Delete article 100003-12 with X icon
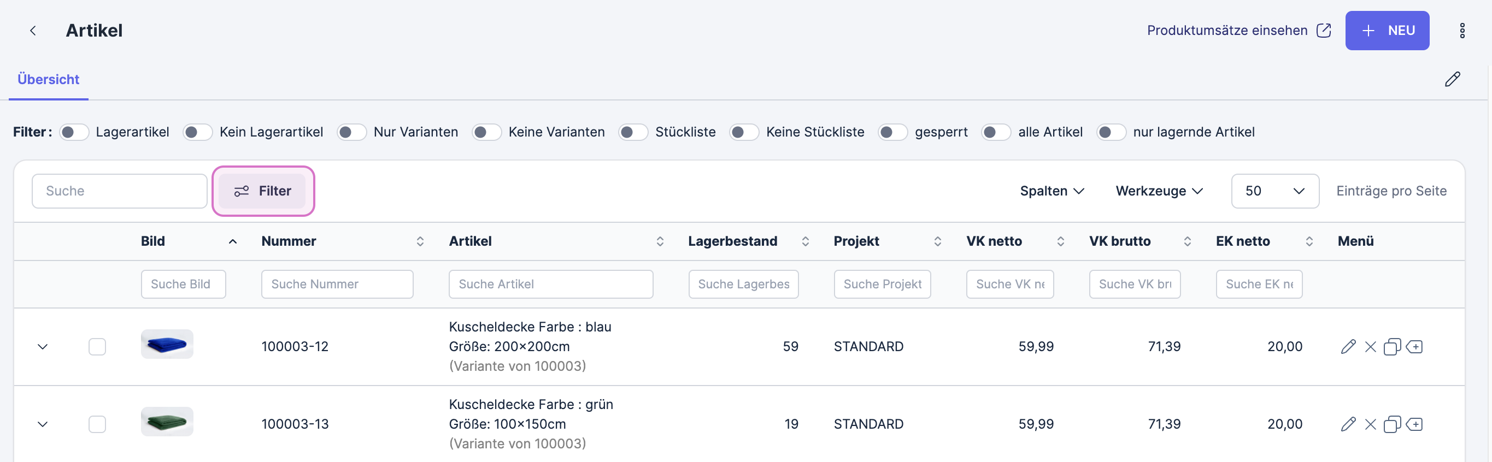This screenshot has width=1492, height=462. pyautogui.click(x=1370, y=347)
